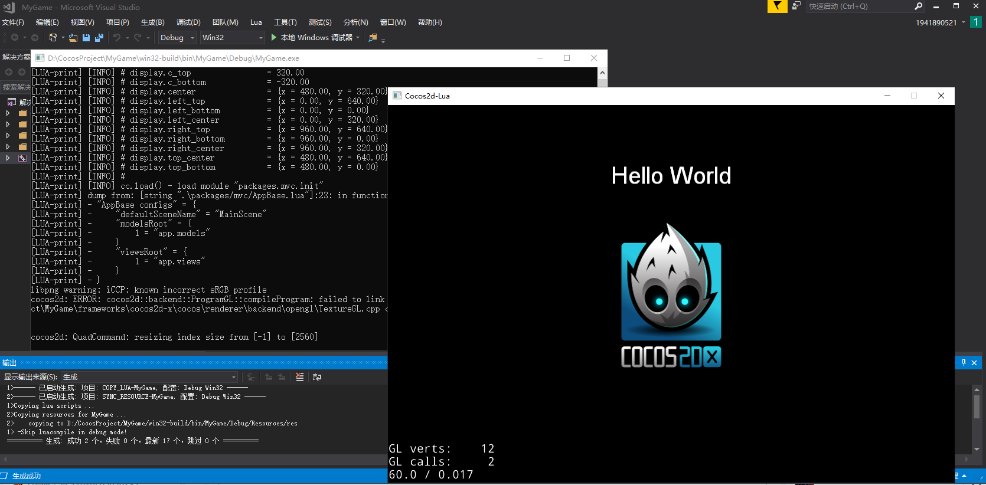Click the redo toolbar icon
This screenshot has width=986, height=485.
(x=138, y=38)
